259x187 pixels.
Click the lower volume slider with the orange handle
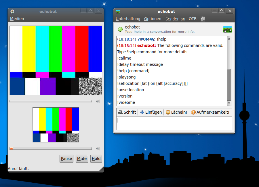point(51,148)
